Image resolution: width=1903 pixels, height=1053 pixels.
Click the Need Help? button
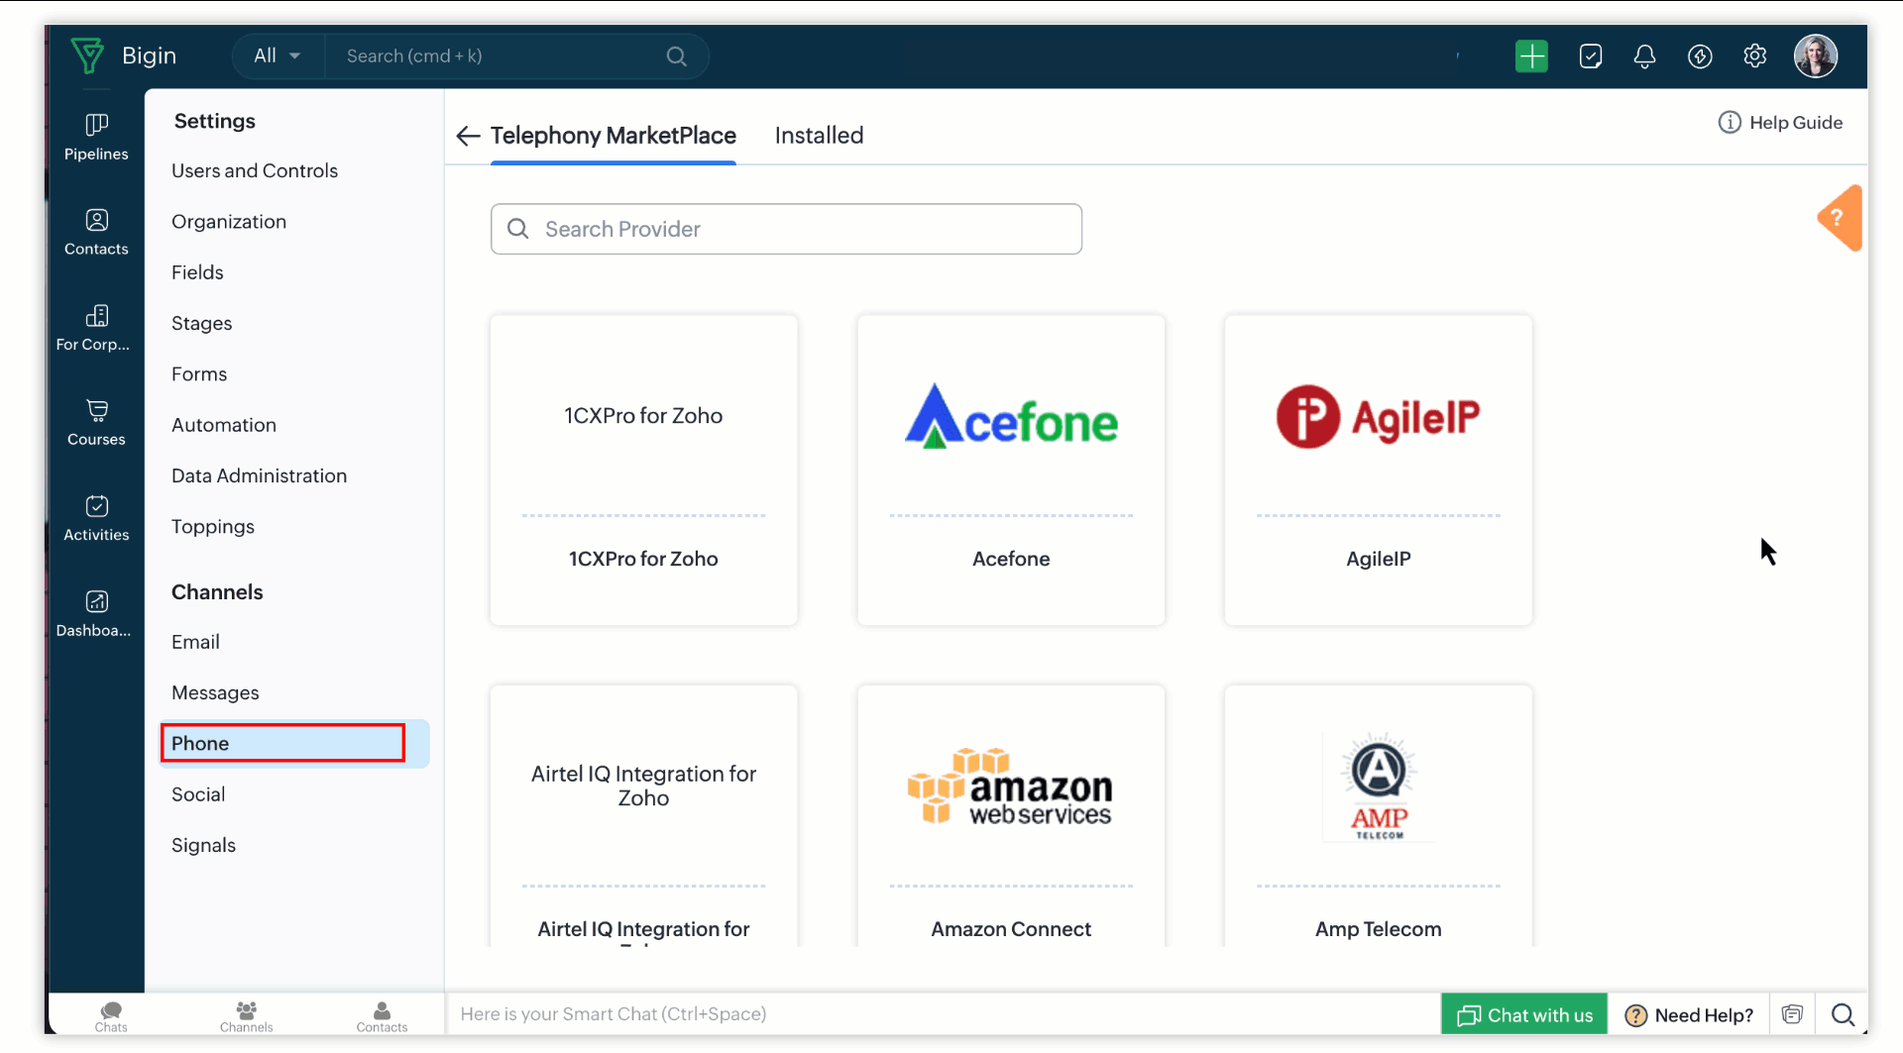(x=1691, y=1014)
